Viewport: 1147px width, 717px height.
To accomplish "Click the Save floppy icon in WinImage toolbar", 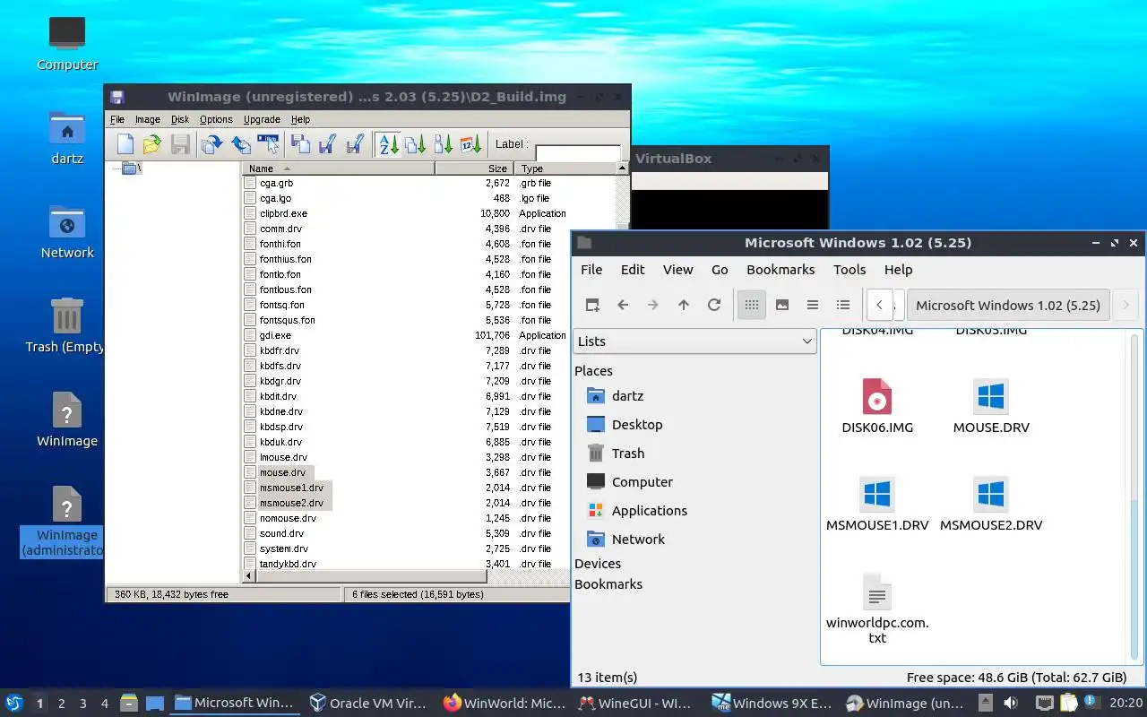I will pos(180,144).
